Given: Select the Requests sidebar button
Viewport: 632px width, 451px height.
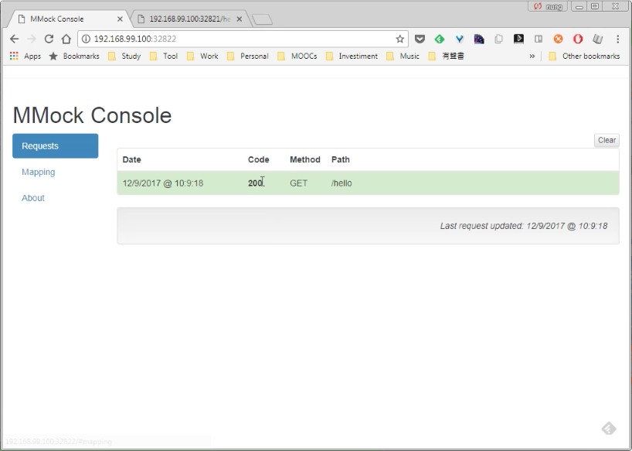Looking at the screenshot, I should click(55, 146).
